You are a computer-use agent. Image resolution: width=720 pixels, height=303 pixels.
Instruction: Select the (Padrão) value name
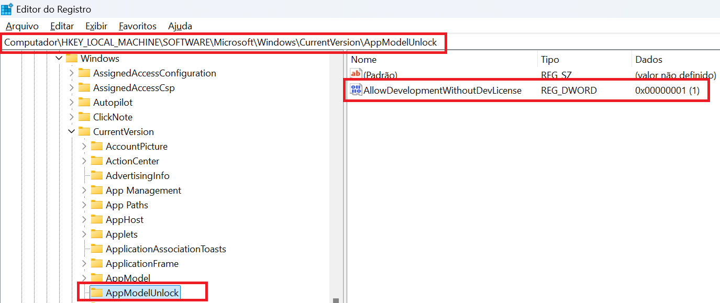pos(380,75)
